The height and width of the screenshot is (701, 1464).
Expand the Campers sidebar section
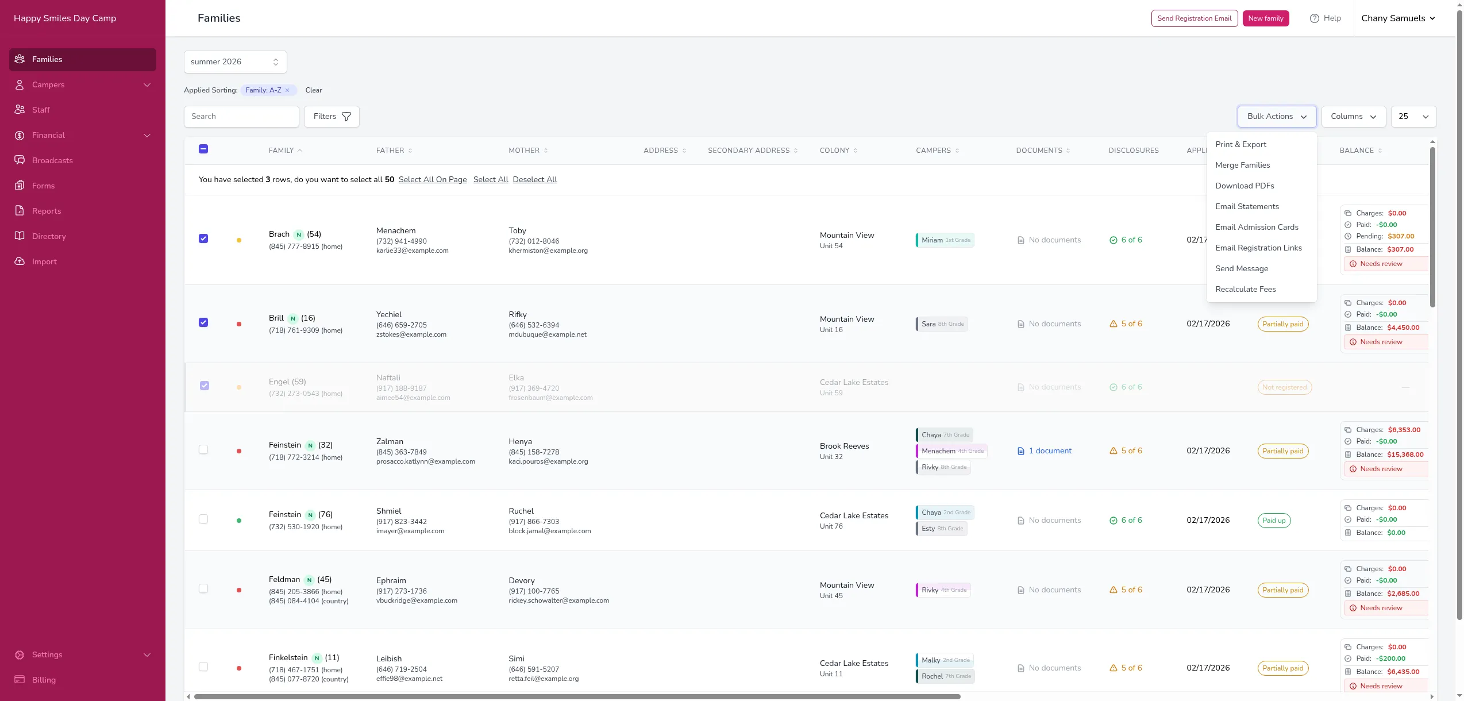point(147,85)
